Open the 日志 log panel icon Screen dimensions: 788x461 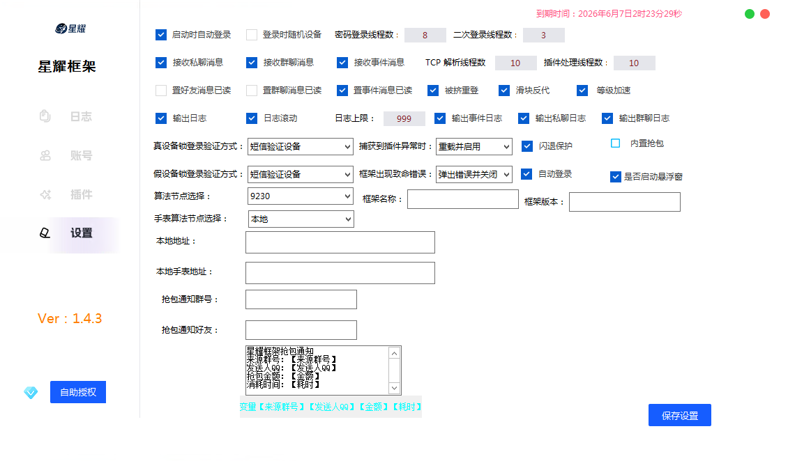[45, 116]
